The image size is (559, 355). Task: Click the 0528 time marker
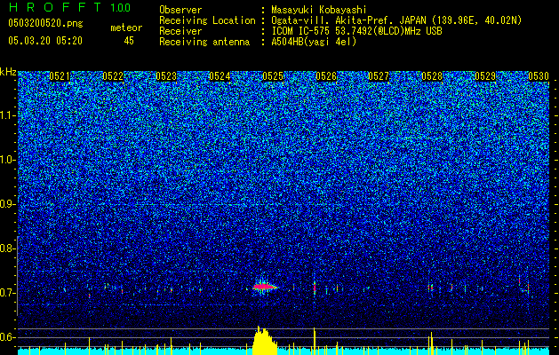coord(432,76)
